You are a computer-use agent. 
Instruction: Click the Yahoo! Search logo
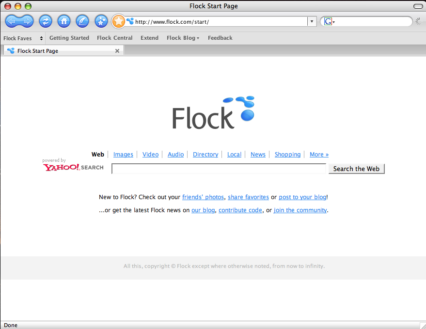tap(73, 167)
